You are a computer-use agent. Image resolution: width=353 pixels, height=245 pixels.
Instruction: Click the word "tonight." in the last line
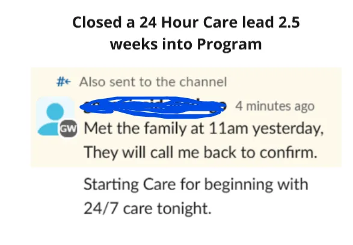click(x=184, y=209)
